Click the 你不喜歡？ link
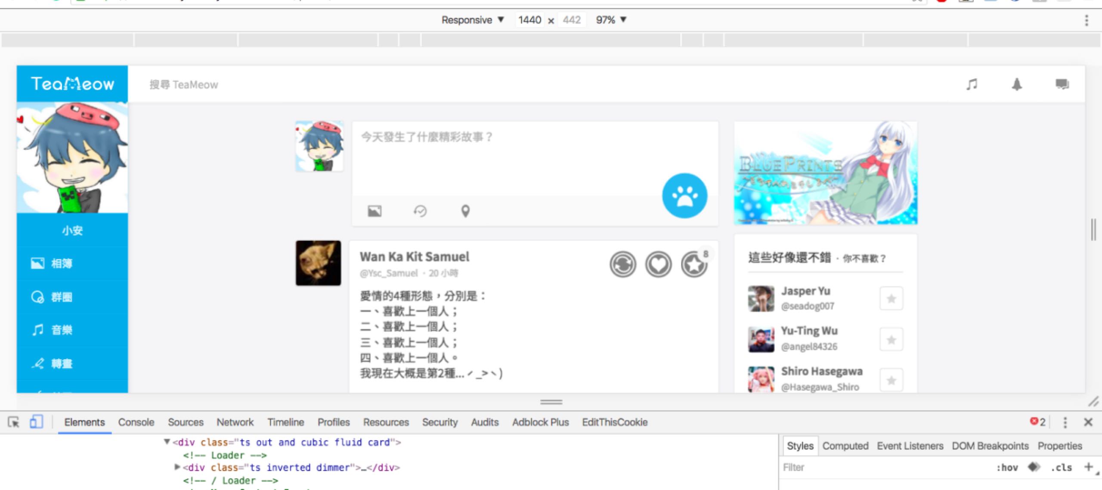The height and width of the screenshot is (490, 1102). click(864, 259)
